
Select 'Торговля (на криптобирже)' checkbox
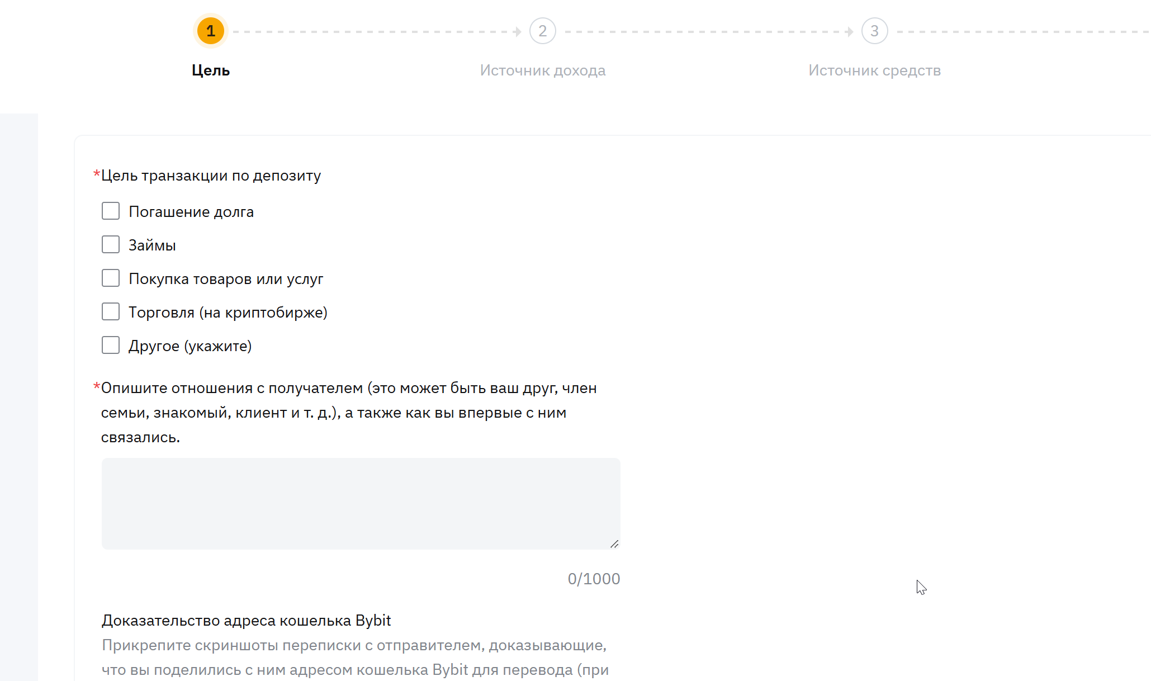[111, 312]
